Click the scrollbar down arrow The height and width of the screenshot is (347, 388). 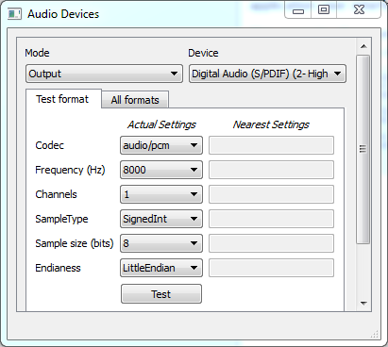click(x=363, y=303)
